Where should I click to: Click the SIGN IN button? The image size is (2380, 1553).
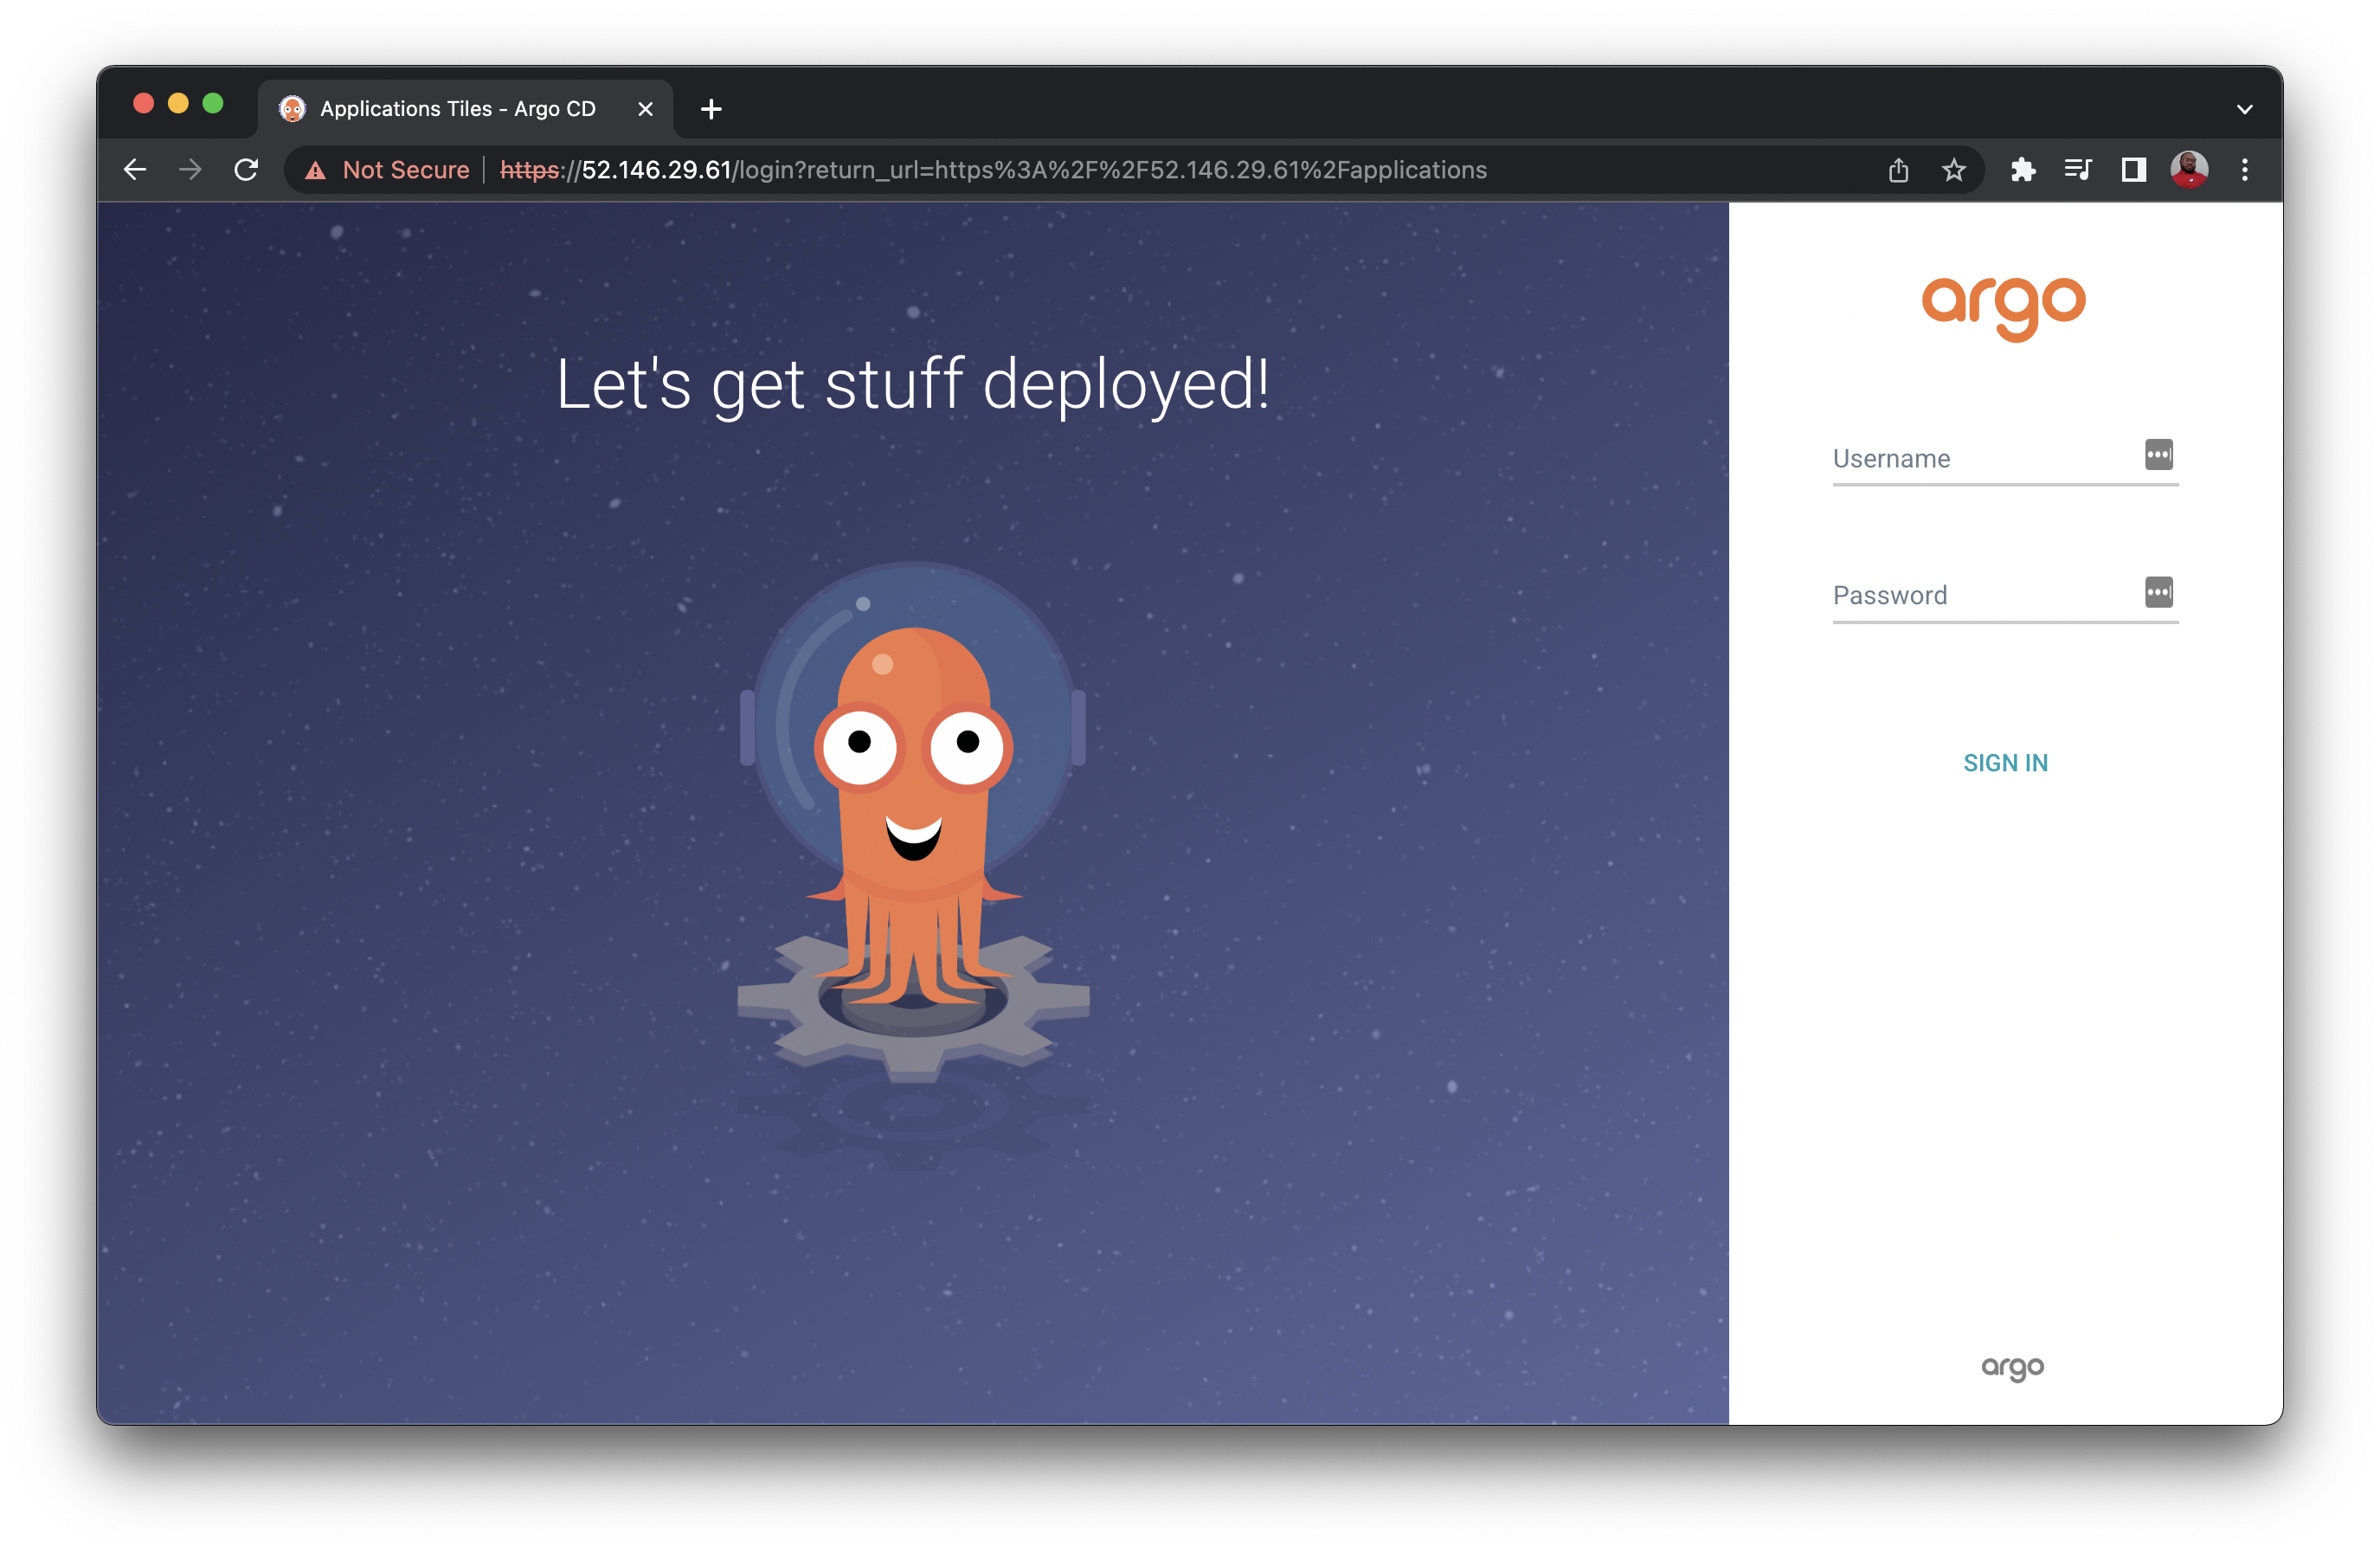2005,762
